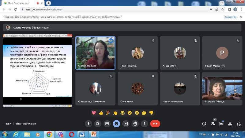Open meeting details info icon
245x138 pixels.
click(204, 124)
